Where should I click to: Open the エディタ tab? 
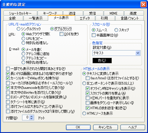[x=85, y=18]
